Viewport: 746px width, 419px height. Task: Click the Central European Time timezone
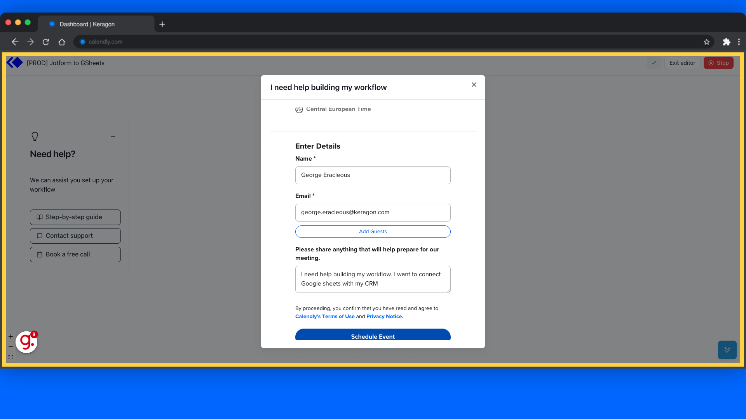[338, 109]
